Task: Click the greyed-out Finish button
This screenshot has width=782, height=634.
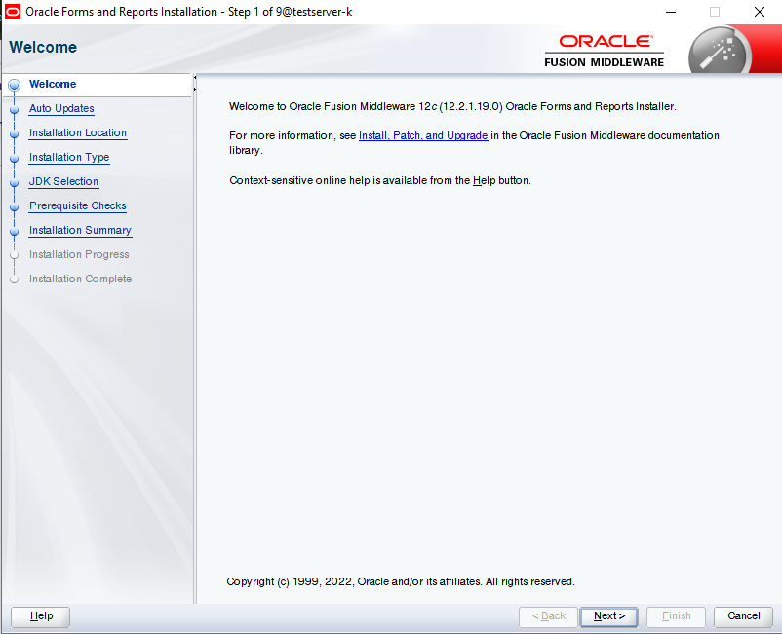Action: pyautogui.click(x=676, y=616)
